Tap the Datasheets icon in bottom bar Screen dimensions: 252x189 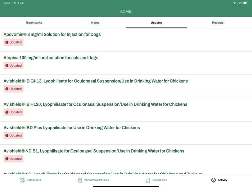tap(22, 180)
